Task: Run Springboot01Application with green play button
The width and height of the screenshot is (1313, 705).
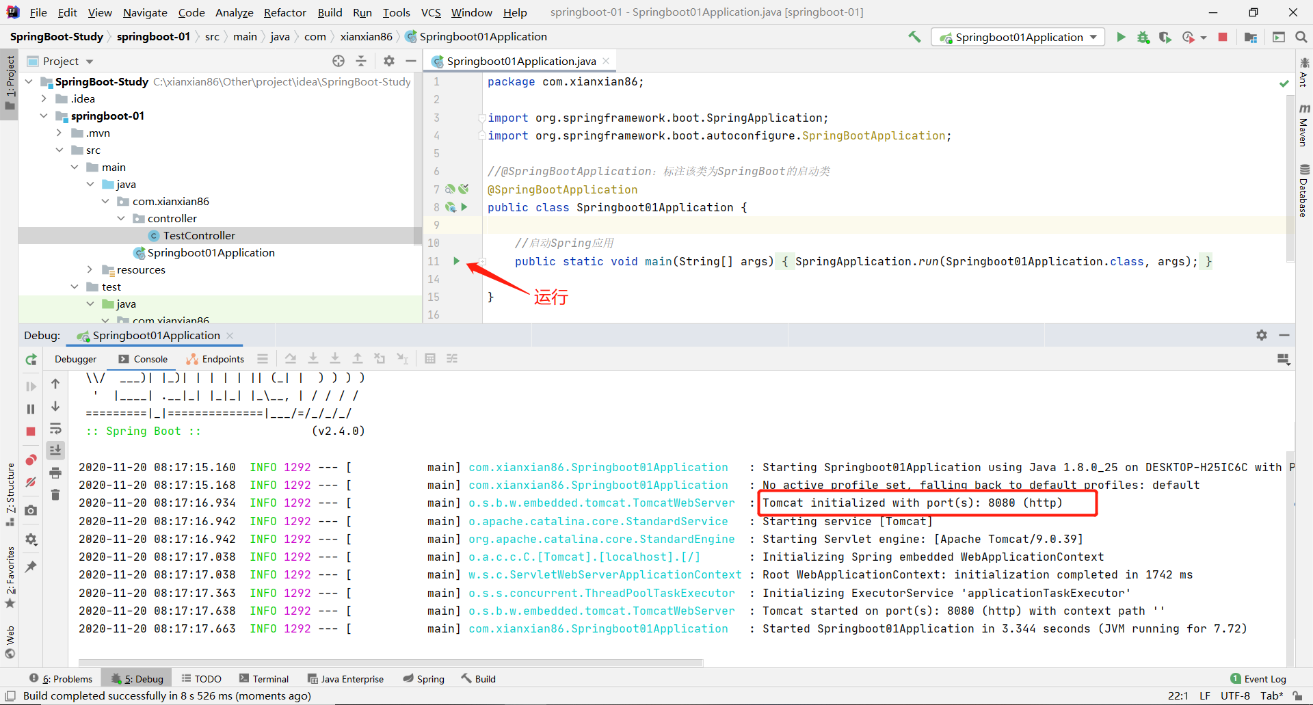Action: pyautogui.click(x=1121, y=37)
